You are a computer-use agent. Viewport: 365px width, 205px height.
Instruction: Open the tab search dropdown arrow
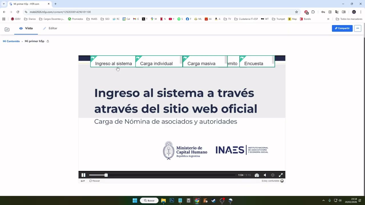pos(4,4)
